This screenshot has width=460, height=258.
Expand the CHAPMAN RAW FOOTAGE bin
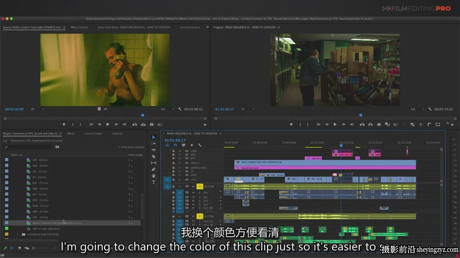point(18,234)
